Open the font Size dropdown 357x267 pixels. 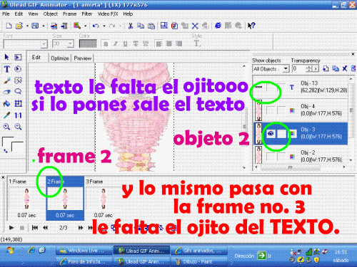(70, 44)
